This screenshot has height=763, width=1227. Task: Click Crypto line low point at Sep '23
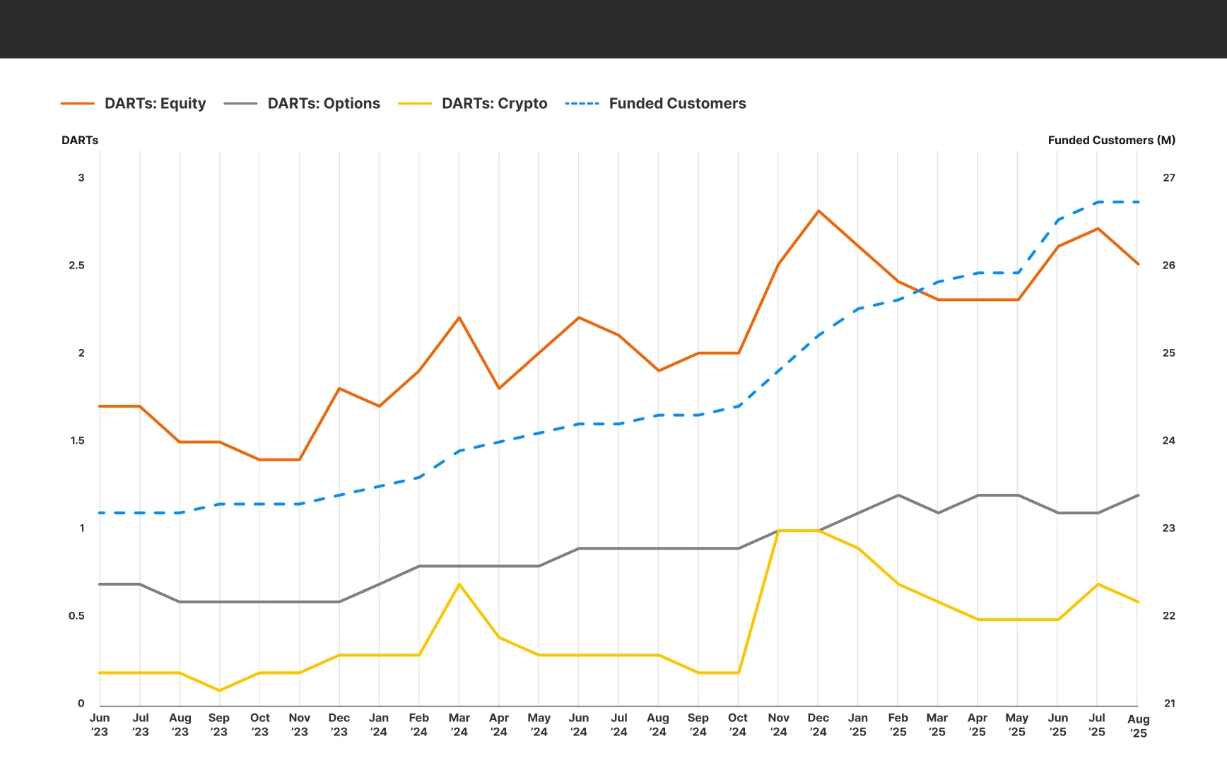219,690
